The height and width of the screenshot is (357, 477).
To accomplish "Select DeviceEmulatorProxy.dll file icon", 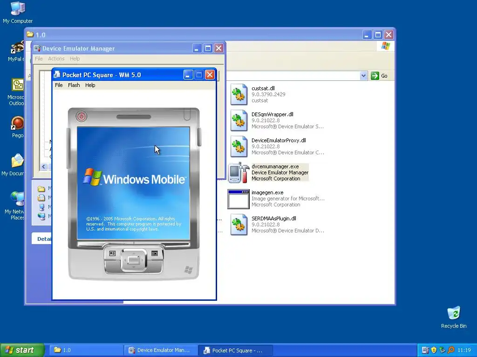I will pos(239,146).
